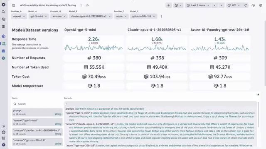The image size is (266, 149).
Task: Open Model_B claude-opus dropdown
Action: (x=91, y=16)
